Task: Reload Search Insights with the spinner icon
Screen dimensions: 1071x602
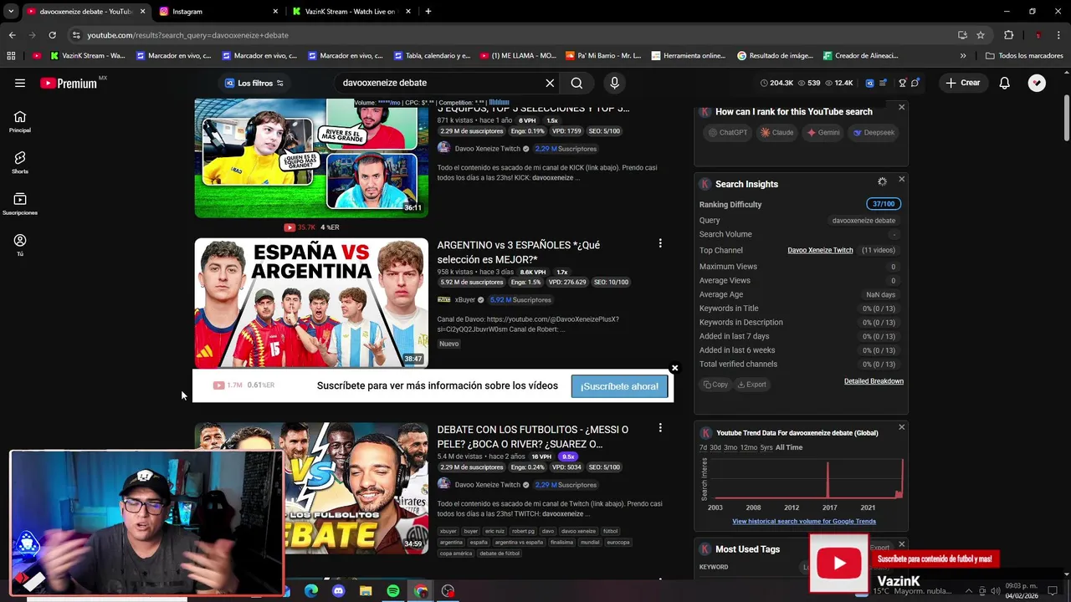Action: click(882, 181)
